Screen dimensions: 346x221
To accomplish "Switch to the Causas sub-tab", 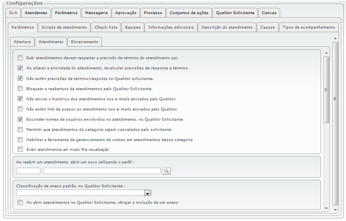I will pos(268,27).
